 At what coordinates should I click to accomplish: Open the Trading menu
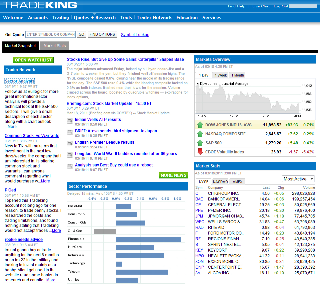coord(61,18)
